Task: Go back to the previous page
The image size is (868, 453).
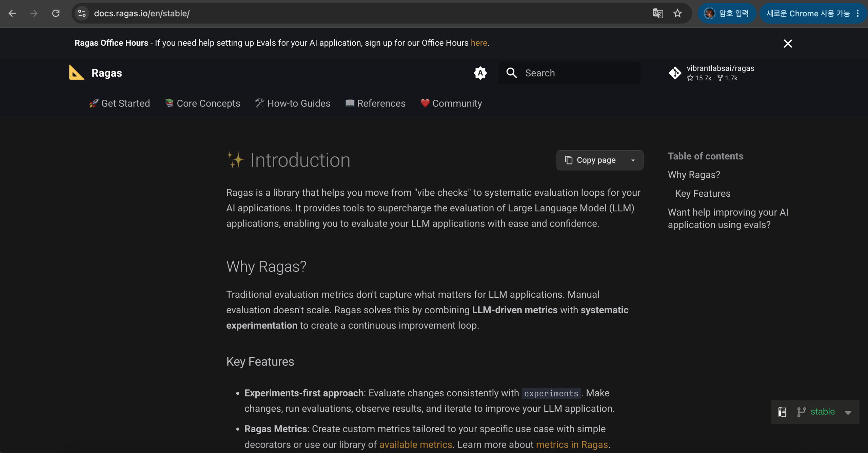Action: pos(12,14)
